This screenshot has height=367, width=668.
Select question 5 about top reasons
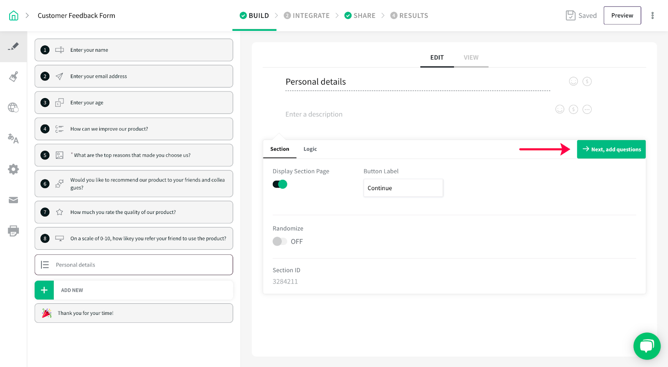coord(134,155)
